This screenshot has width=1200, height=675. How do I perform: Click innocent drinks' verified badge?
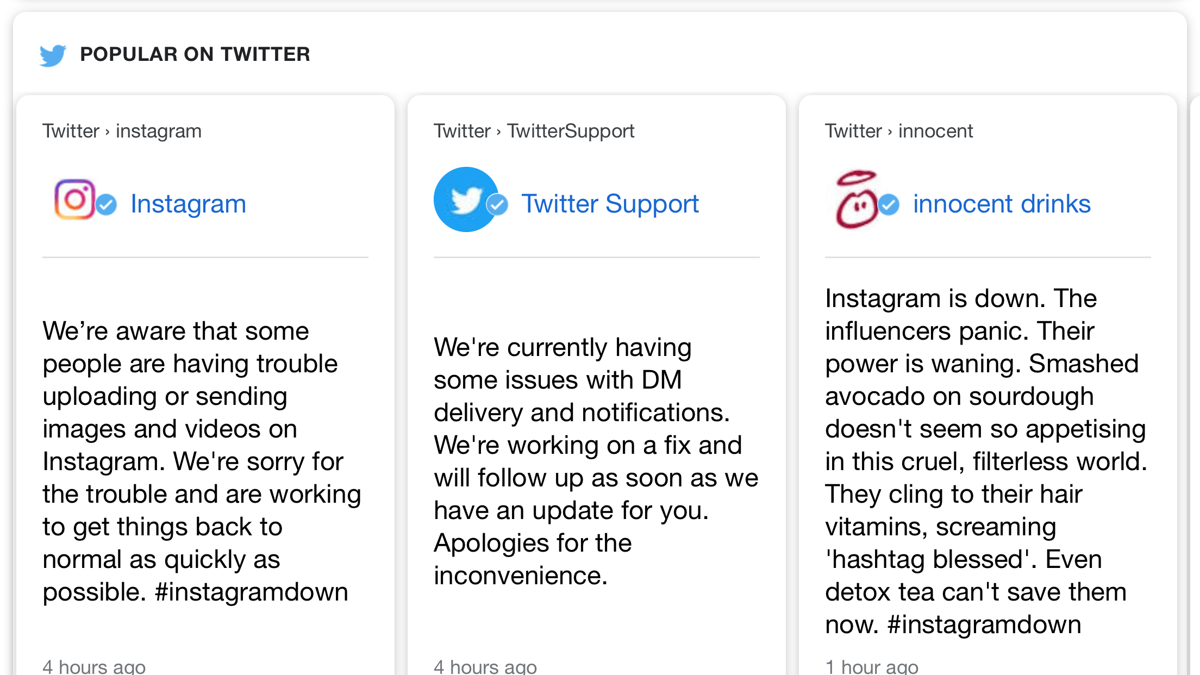pyautogui.click(x=889, y=205)
